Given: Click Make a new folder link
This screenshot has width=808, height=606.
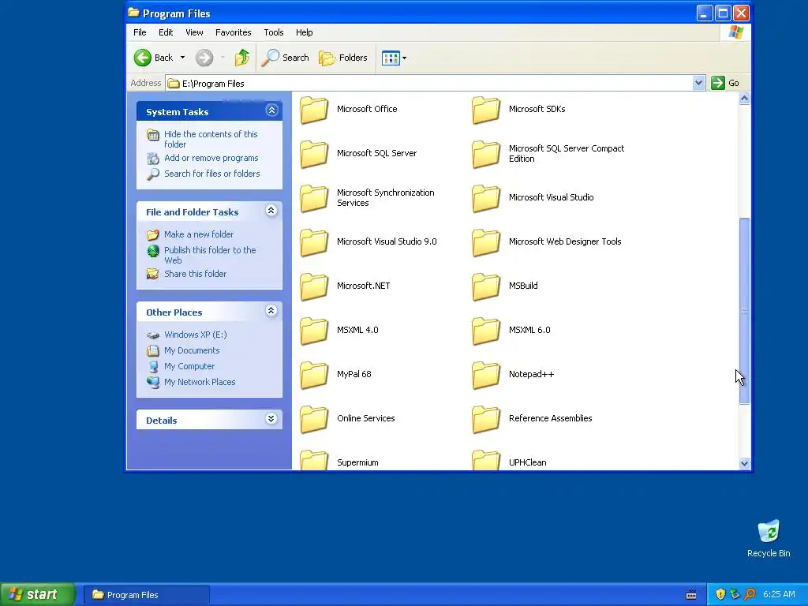Looking at the screenshot, I should coord(199,234).
